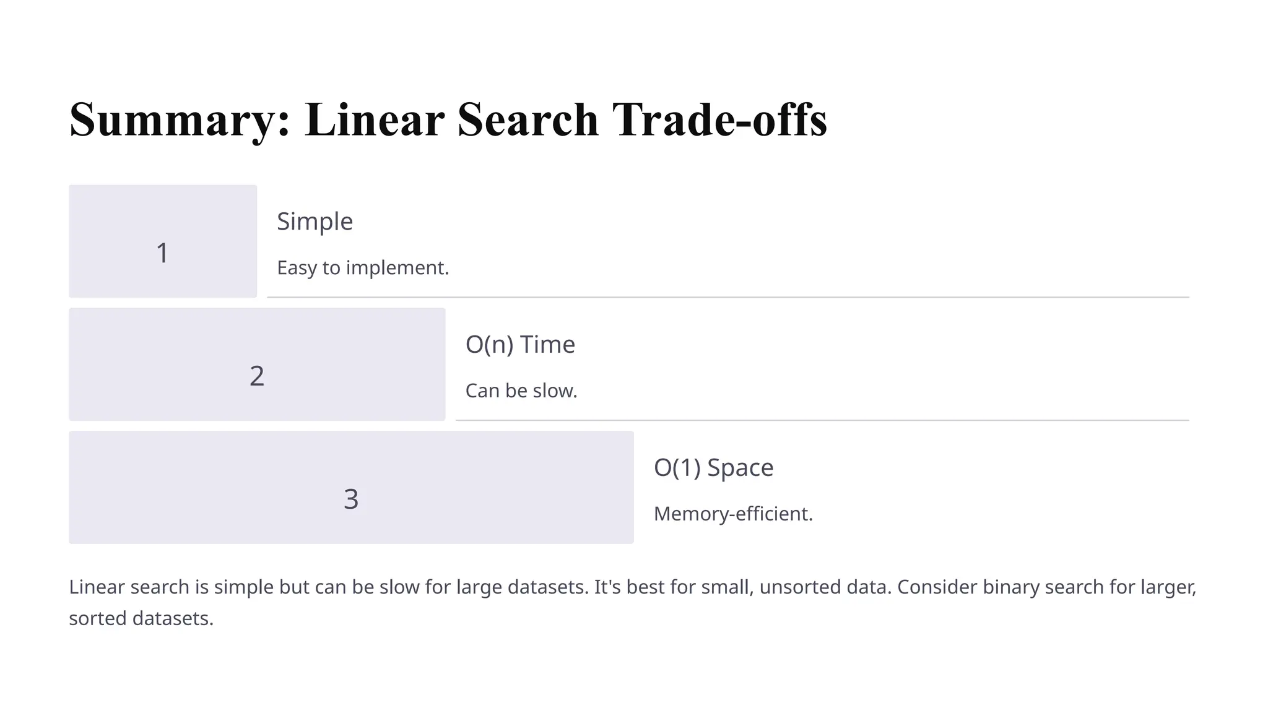Click the word "Summary:" in the slide title
Screen dimensions: 1268x713
click(180, 119)
